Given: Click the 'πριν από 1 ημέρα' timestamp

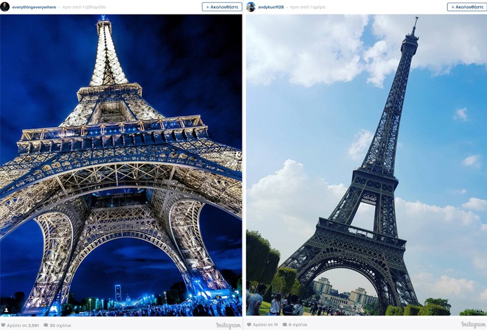Looking at the screenshot, I should pyautogui.click(x=307, y=7).
